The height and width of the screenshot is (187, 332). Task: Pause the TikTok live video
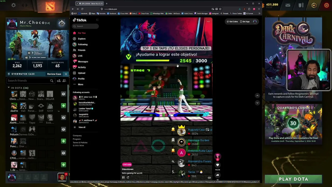(x=123, y=177)
